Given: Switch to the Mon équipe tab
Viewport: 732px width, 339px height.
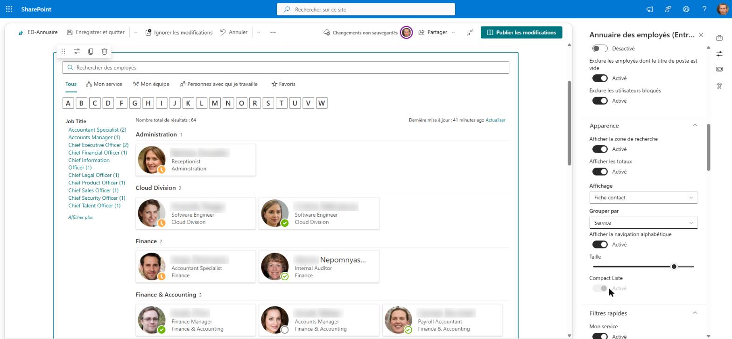Looking at the screenshot, I should (150, 84).
